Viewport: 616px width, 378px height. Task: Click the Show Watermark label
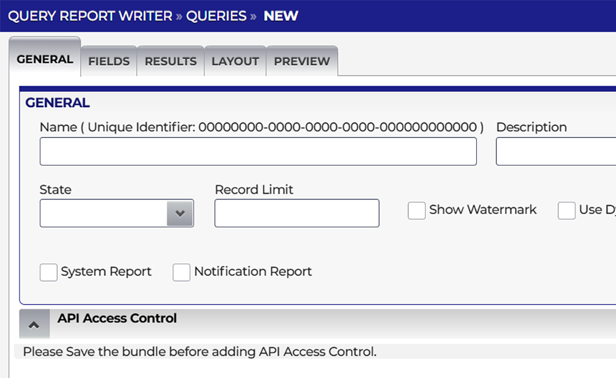(483, 209)
